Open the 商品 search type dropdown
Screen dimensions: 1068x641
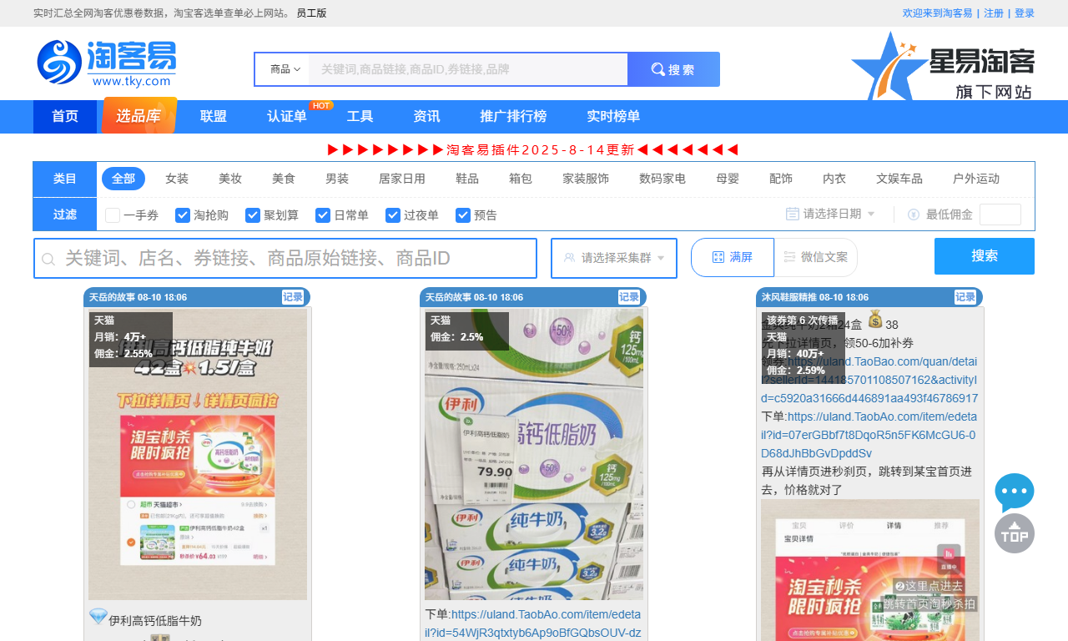[285, 69]
